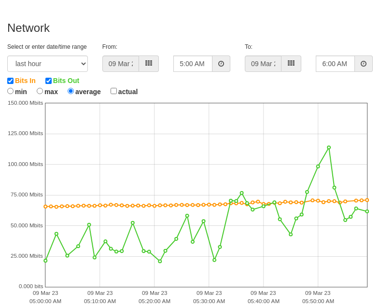Click the last green Bits Out data point

coord(367,211)
